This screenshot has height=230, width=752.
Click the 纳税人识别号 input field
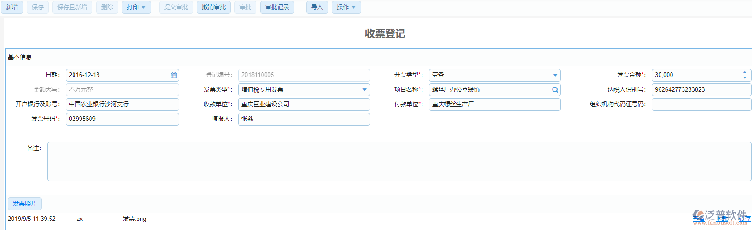(x=701, y=90)
